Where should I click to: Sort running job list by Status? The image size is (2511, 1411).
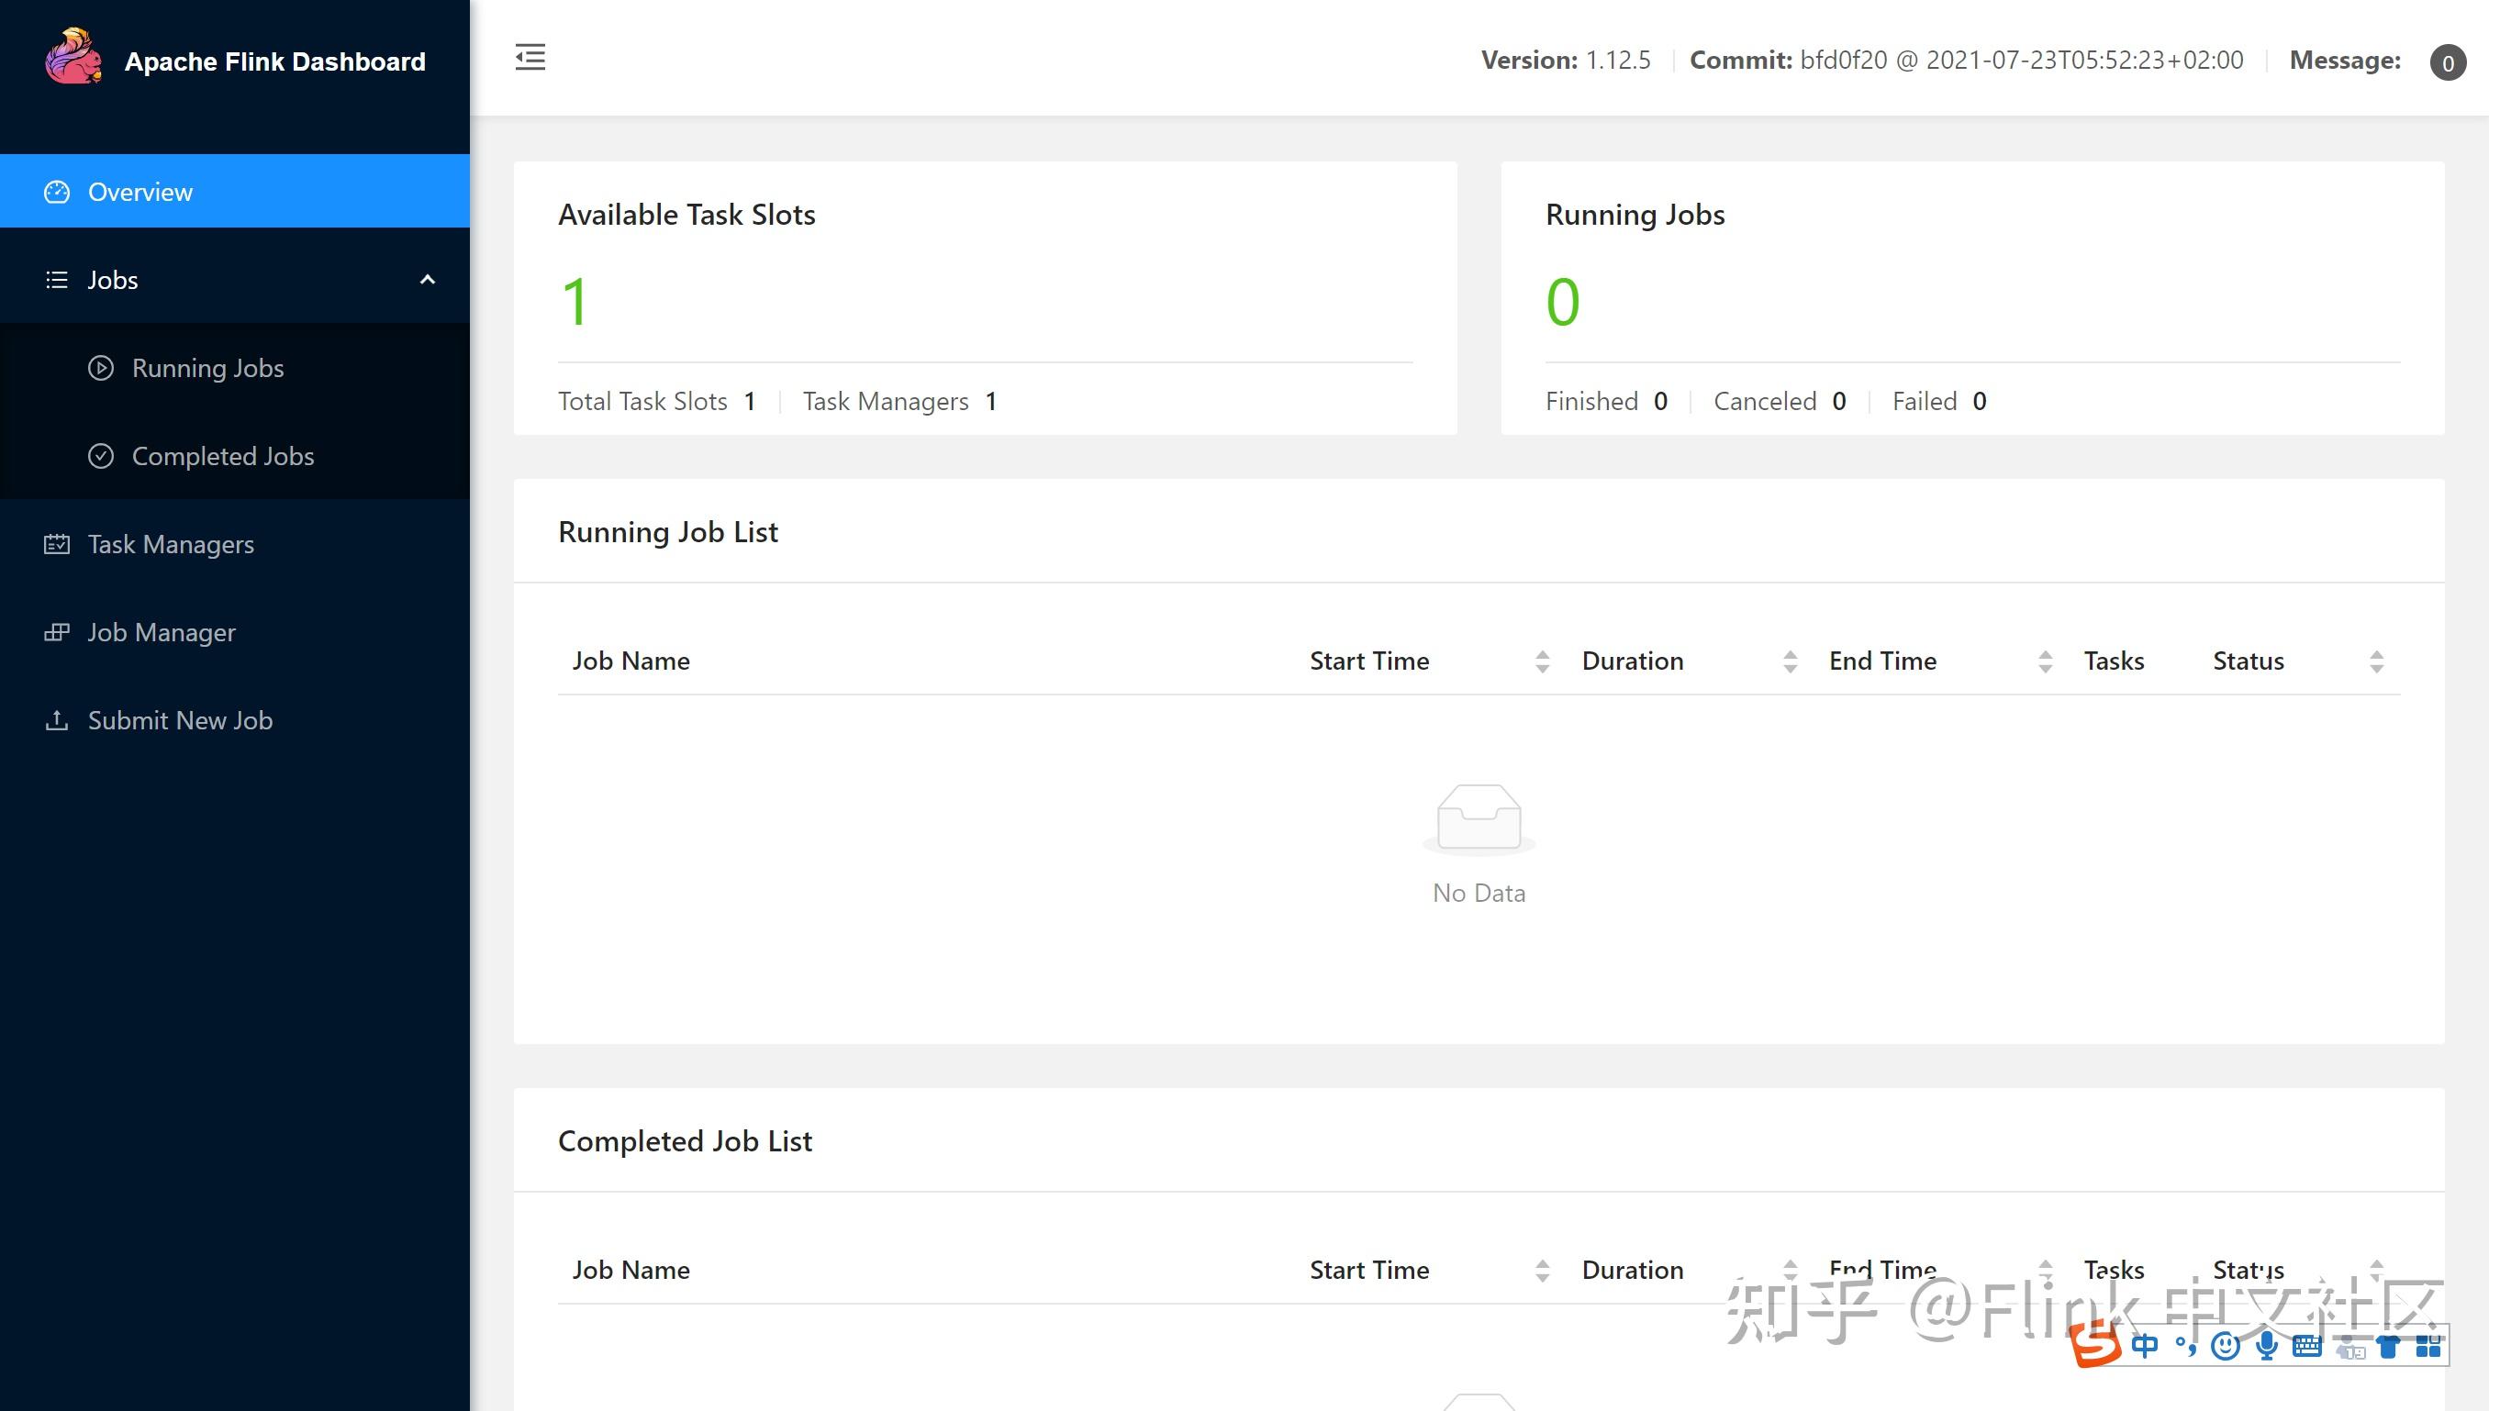point(2375,661)
